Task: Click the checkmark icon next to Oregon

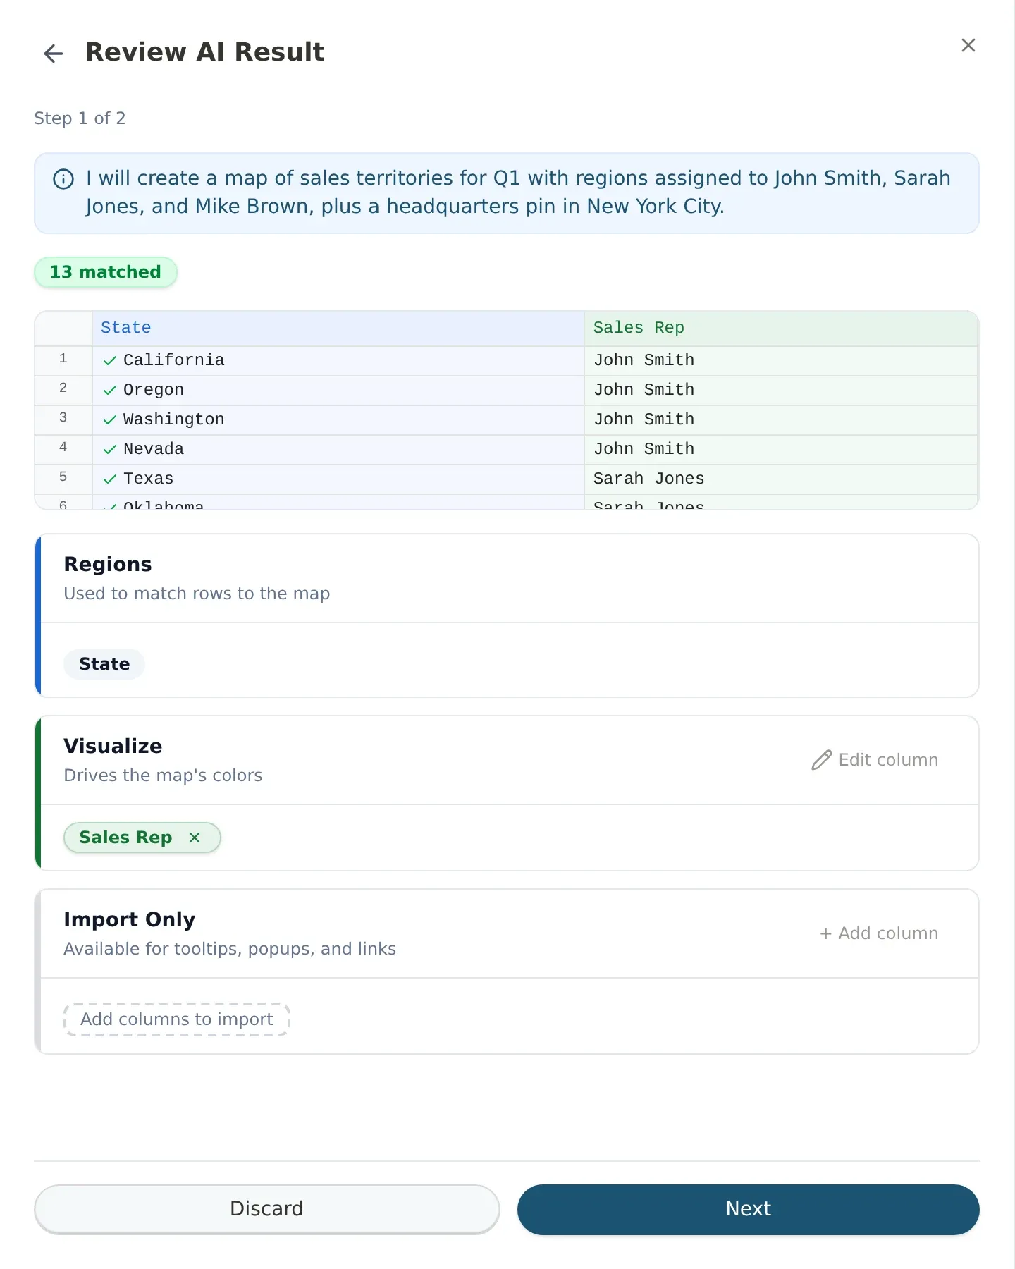Action: pos(110,391)
